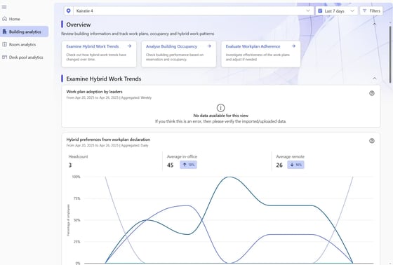Click the 'Work plan adoption by leaders' title
393x265 pixels.
click(94, 92)
